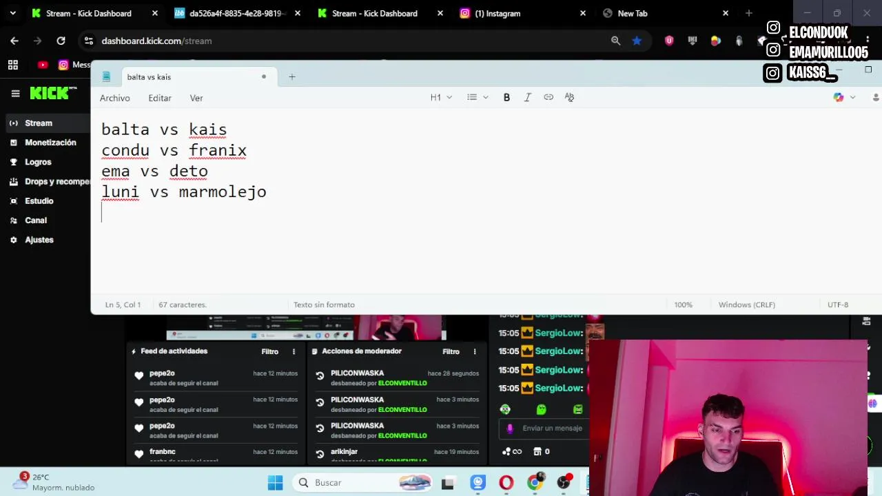Click the 'Ln 5, Col 1' status indicator
Image resolution: width=882 pixels, height=496 pixels.
click(x=123, y=304)
